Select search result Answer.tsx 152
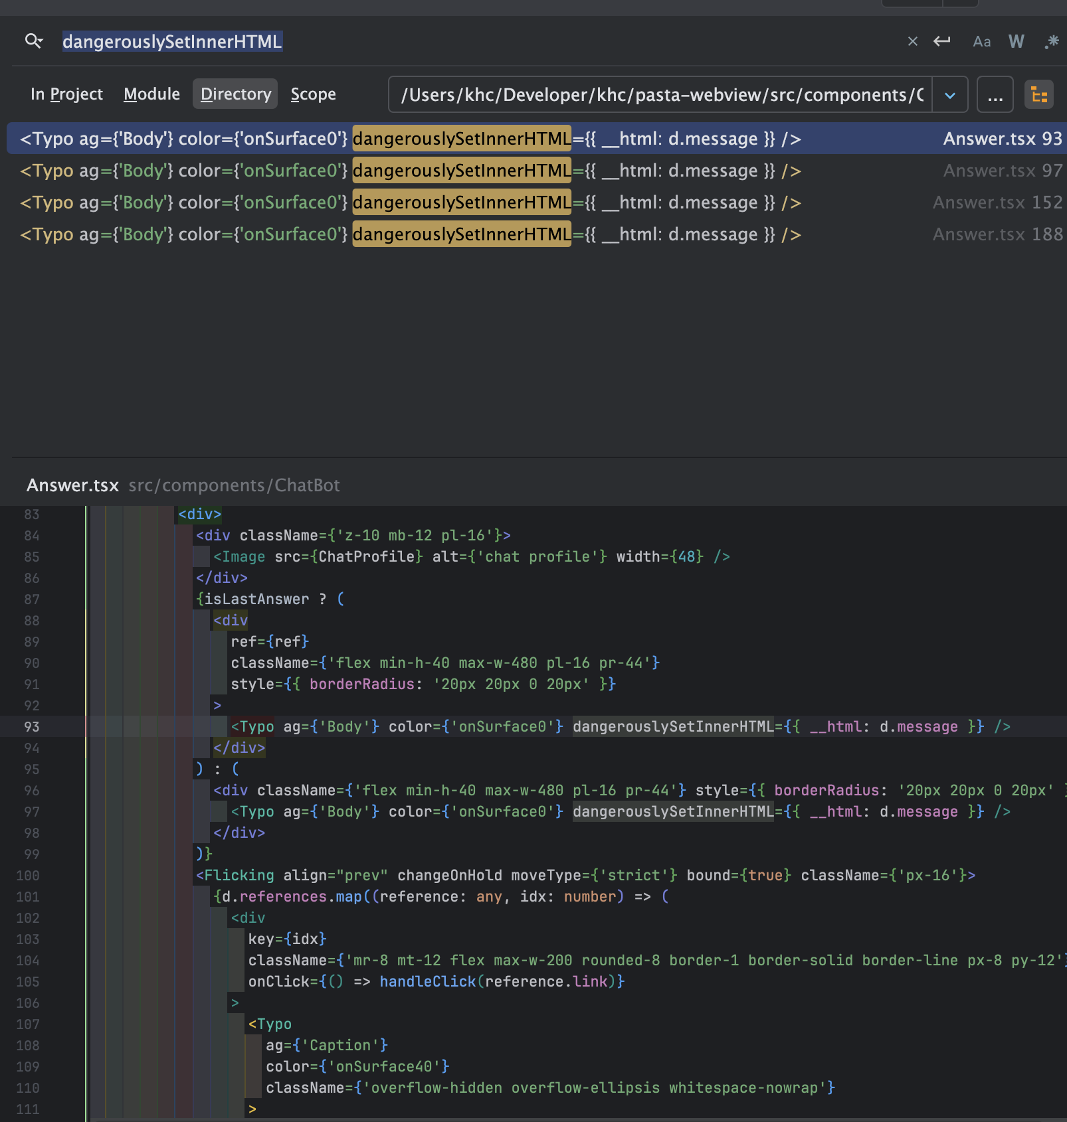Viewport: 1067px width, 1122px height. (x=536, y=202)
